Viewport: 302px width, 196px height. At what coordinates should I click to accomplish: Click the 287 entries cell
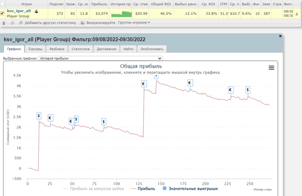tap(267, 13)
